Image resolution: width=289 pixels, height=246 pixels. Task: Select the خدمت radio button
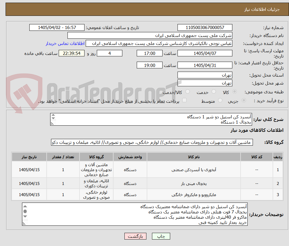tap(214, 92)
